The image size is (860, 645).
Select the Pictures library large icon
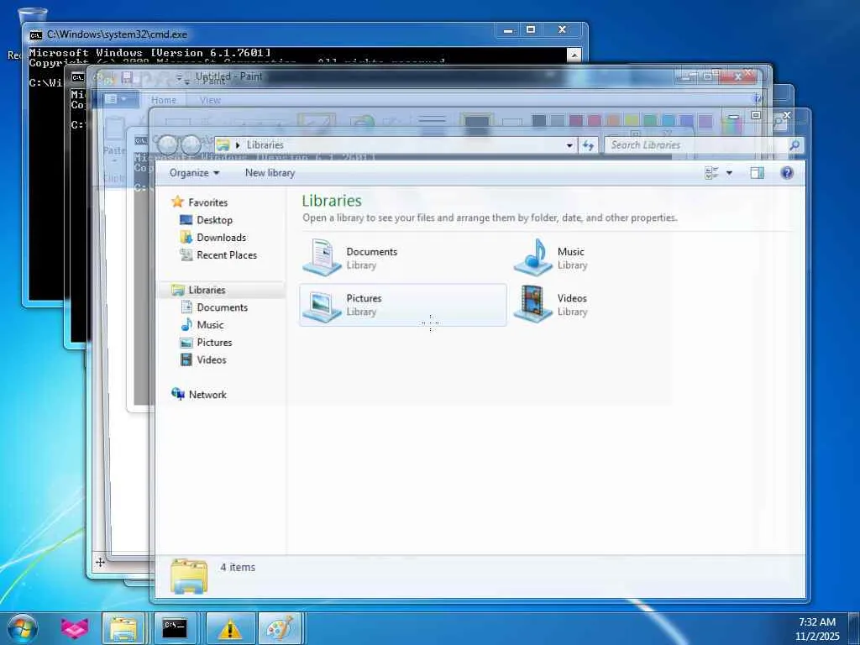(x=322, y=305)
